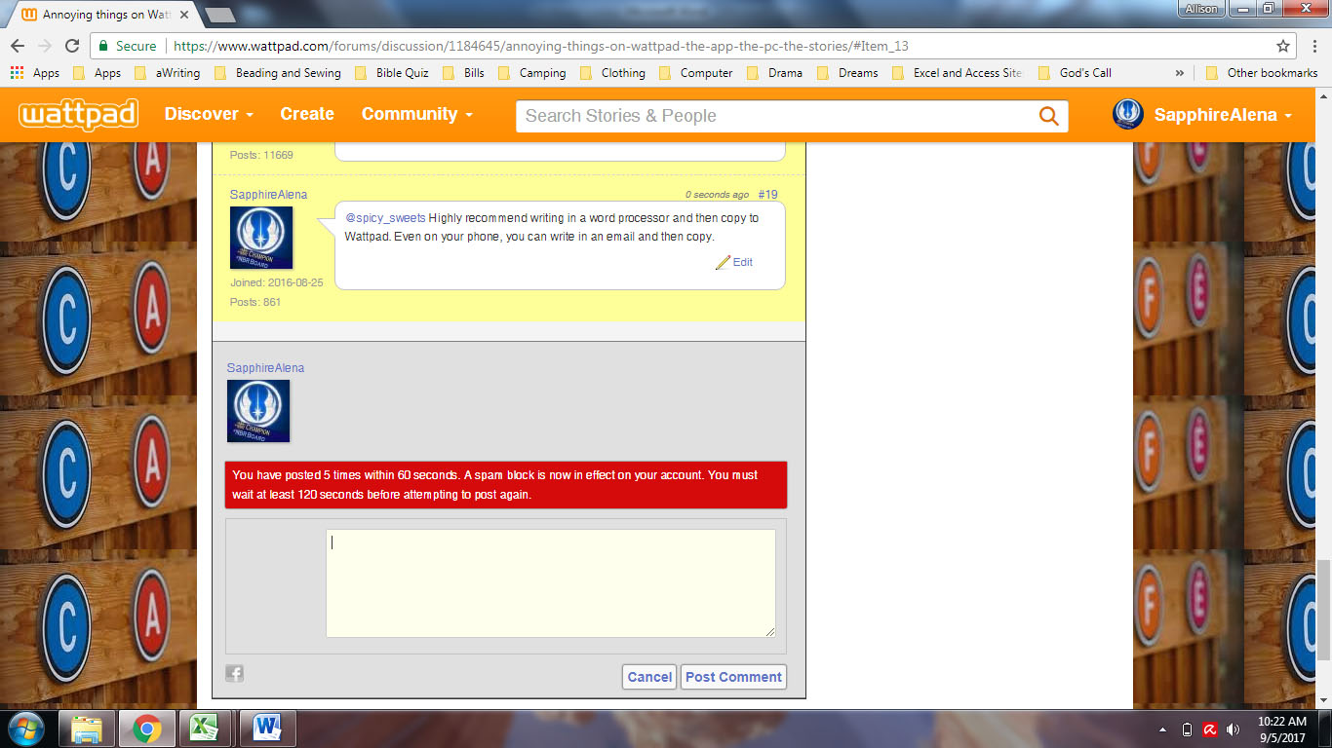Click the 'Joined: 2016-08-25' text
Image resolution: width=1332 pixels, height=748 pixels.
(x=277, y=282)
